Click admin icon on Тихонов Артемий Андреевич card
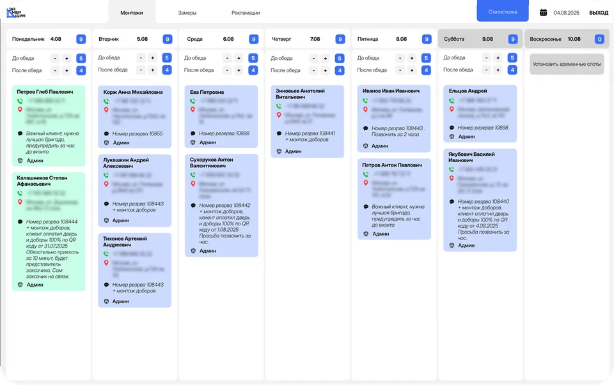The image size is (614, 385). click(x=106, y=301)
